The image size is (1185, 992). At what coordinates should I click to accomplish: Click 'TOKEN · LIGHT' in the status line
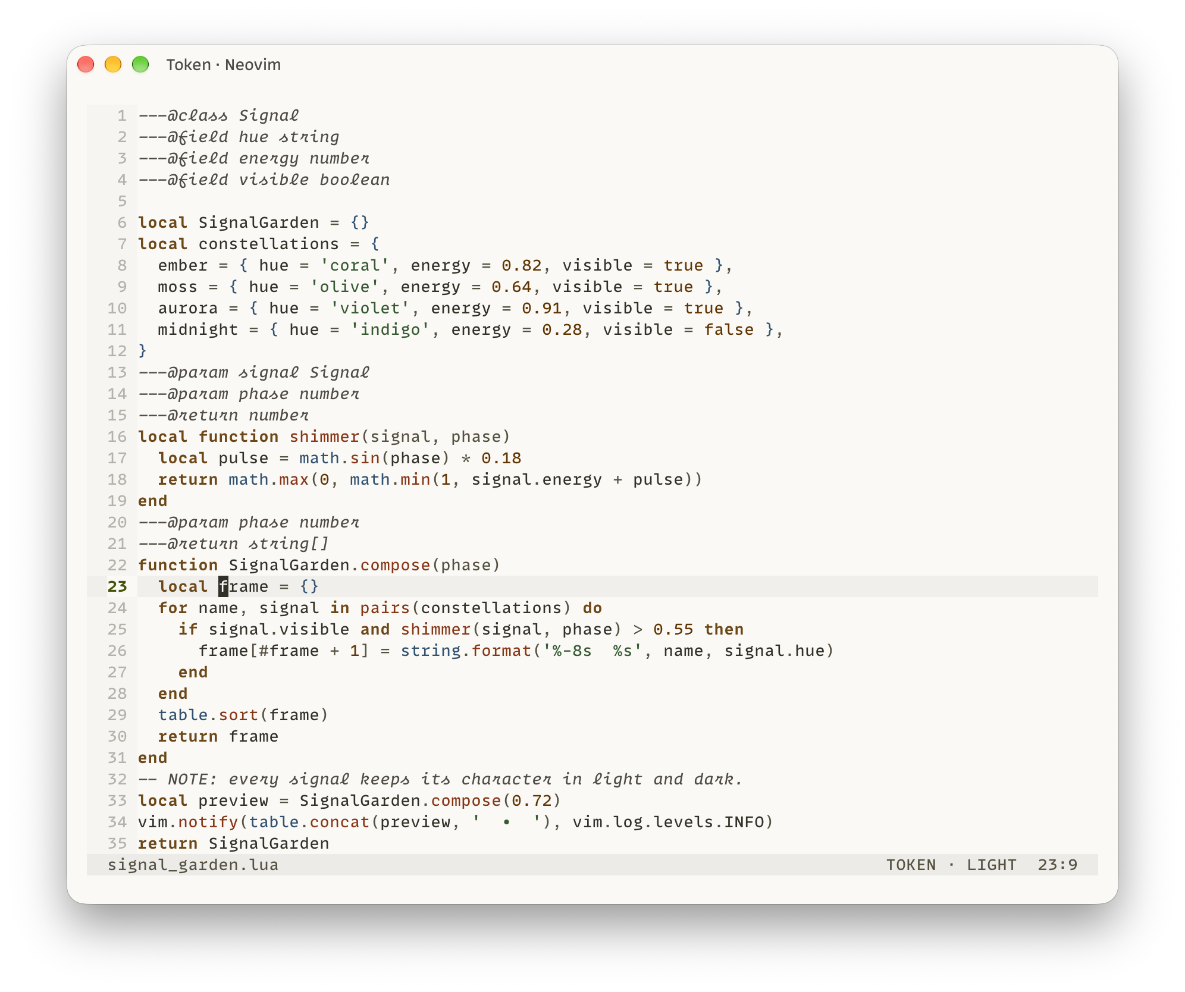coord(951,865)
